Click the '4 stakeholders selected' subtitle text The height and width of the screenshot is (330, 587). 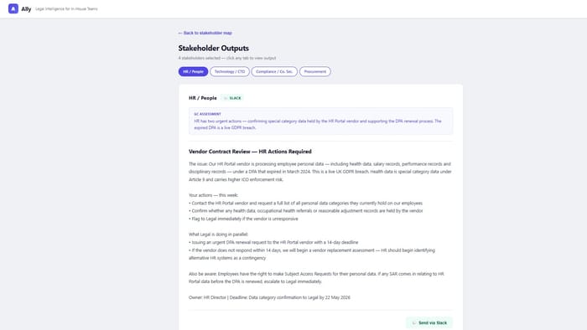227,58
